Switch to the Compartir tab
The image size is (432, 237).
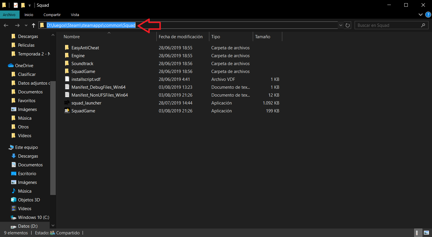(52, 15)
